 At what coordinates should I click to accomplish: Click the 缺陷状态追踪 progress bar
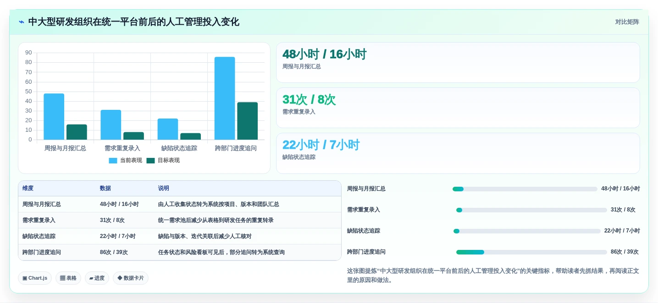527,231
